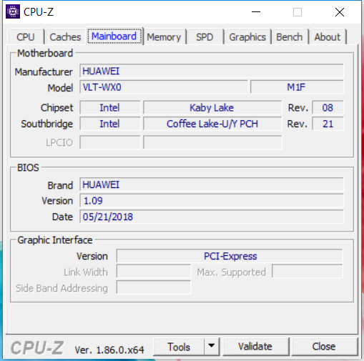Switch to the CPU tab
This screenshot has width=364, height=361.
tap(26, 37)
